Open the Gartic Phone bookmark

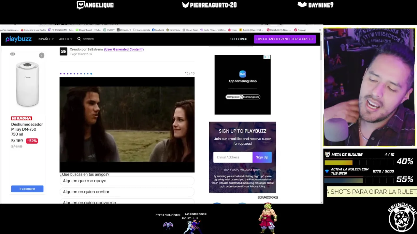pos(213,30)
